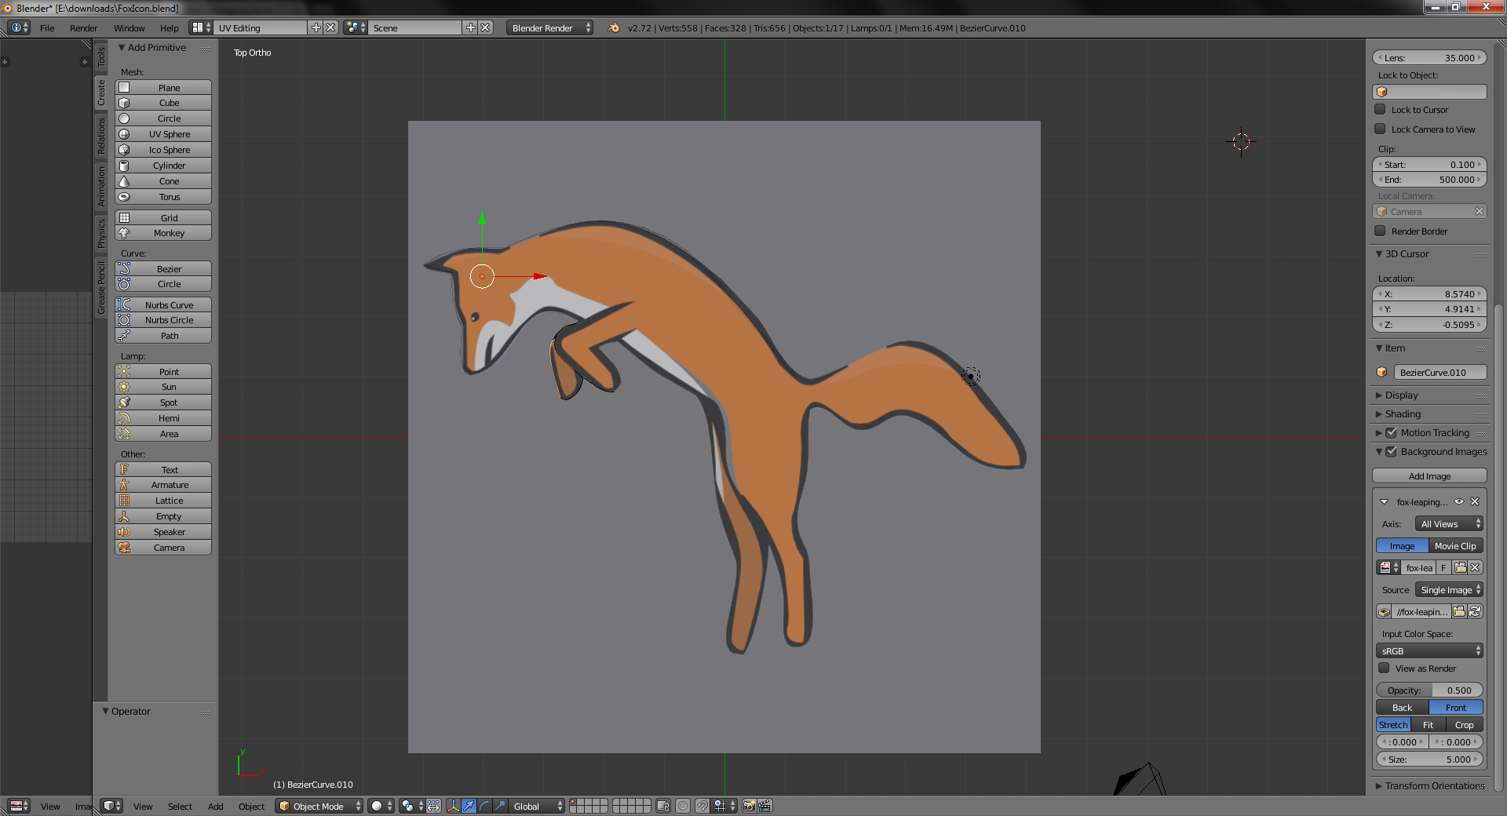The width and height of the screenshot is (1507, 816).
Task: Add a UV Sphere mesh
Action: (x=163, y=134)
